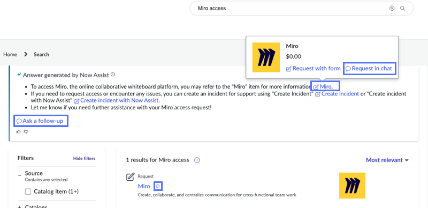Click chat bubble icon next to Miro result

pyautogui.click(x=158, y=186)
